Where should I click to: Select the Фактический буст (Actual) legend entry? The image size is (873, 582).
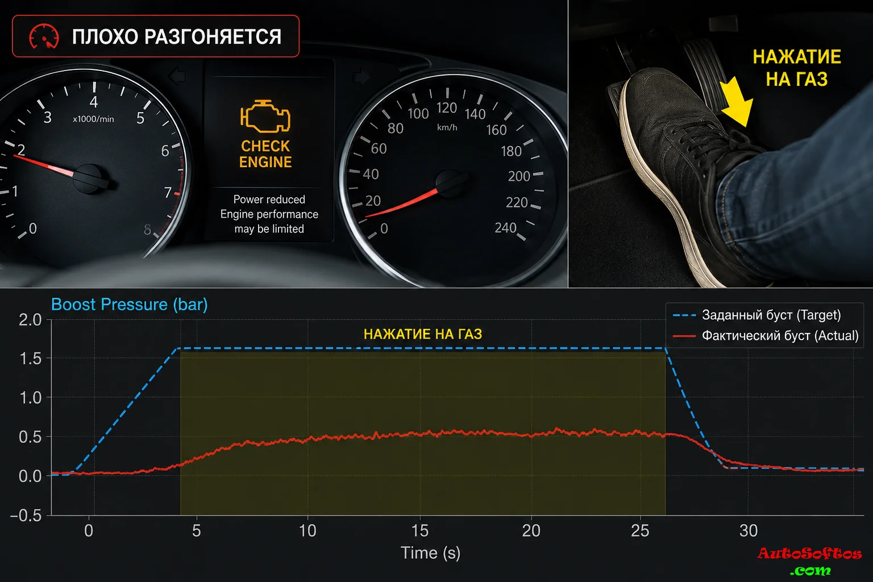765,336
